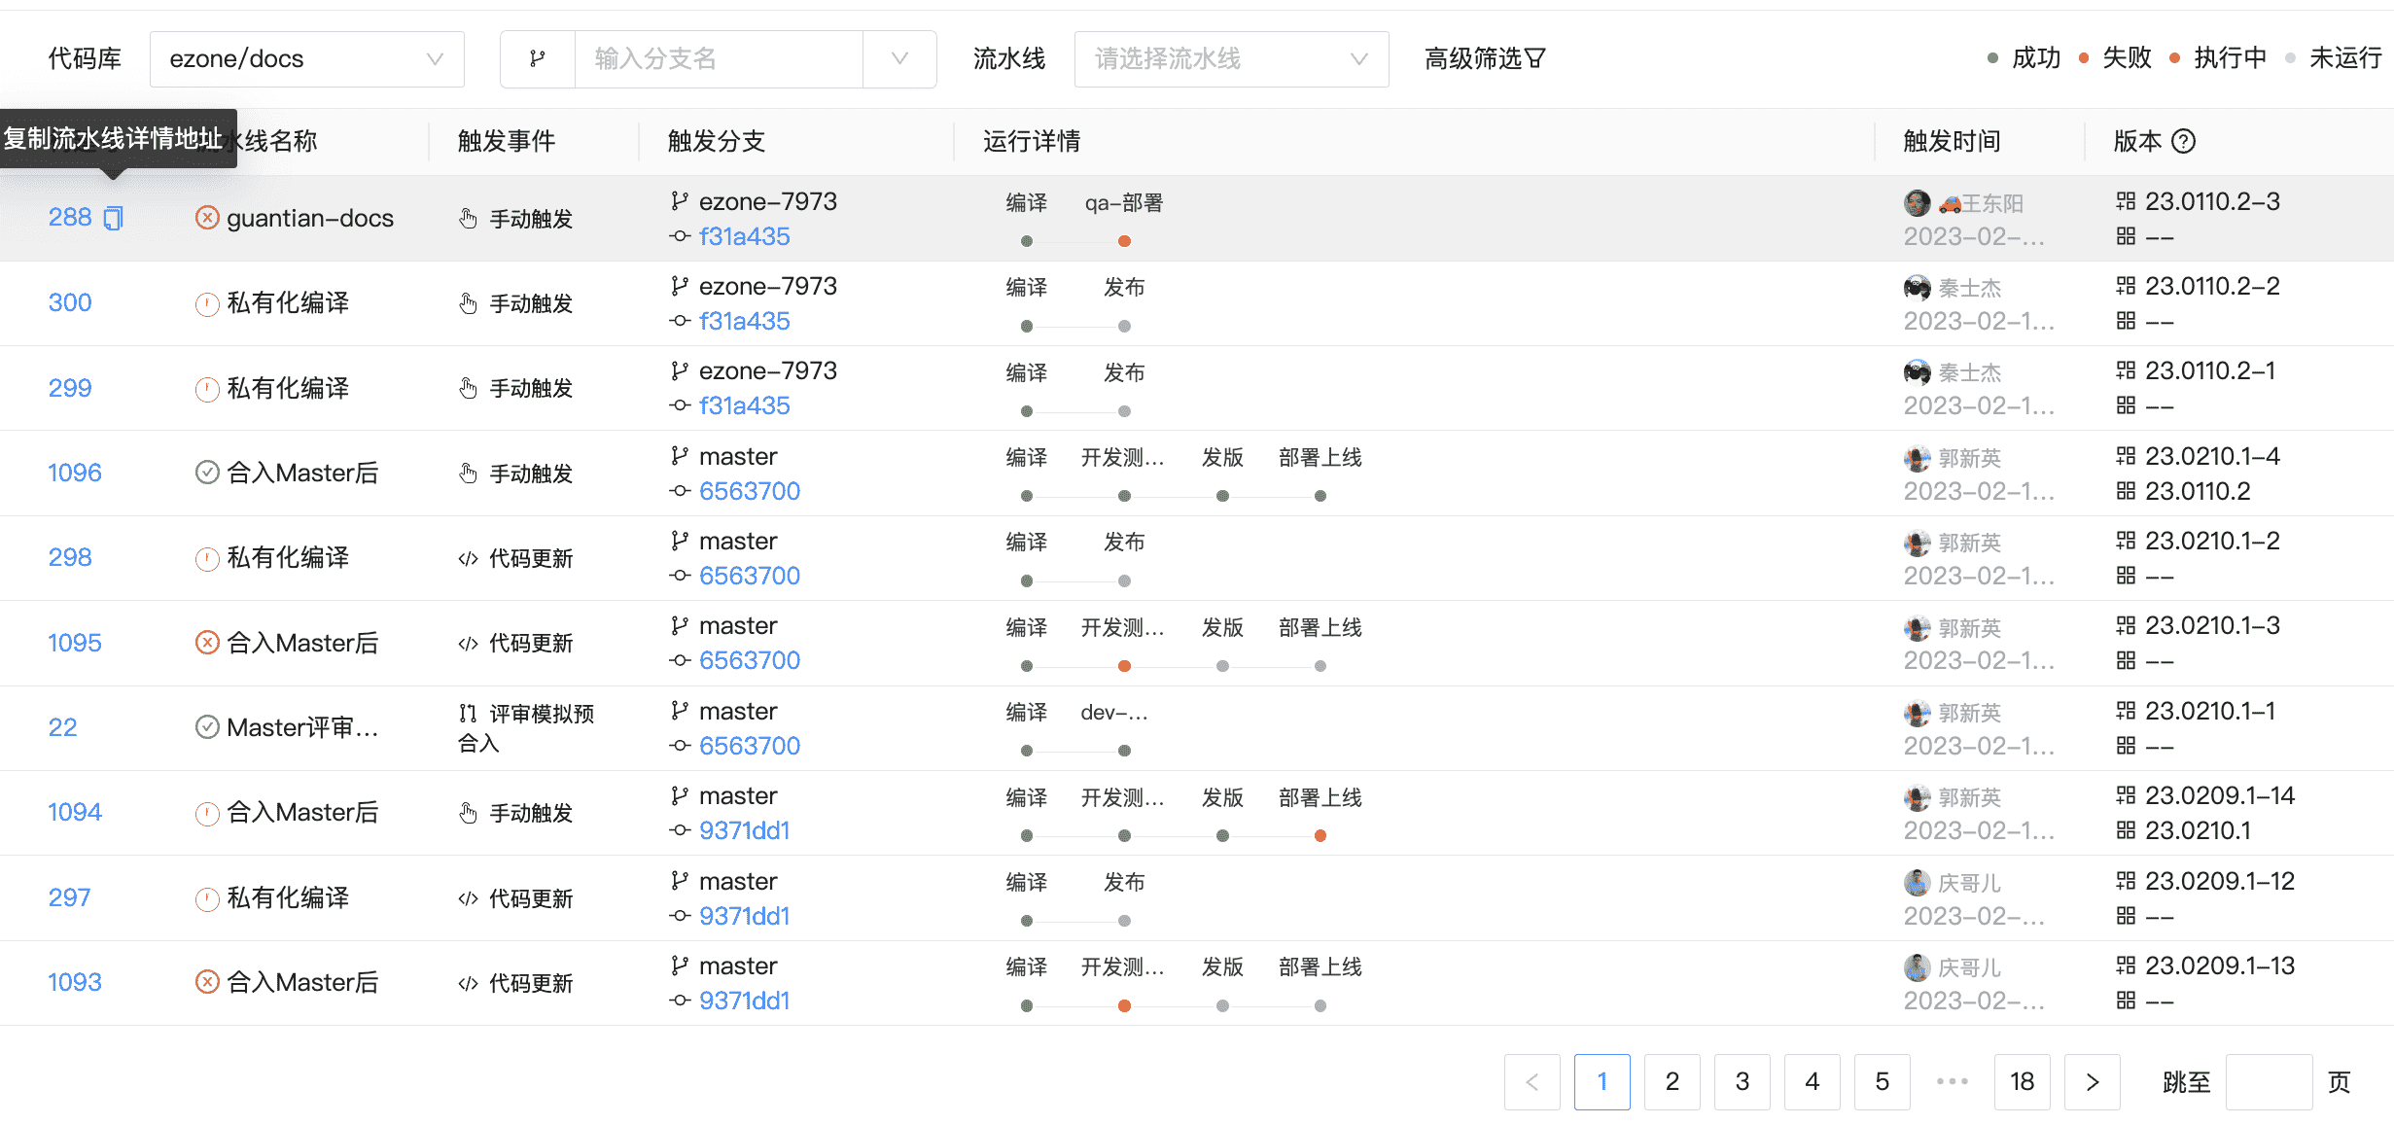Click the copy pipeline address icon beside 288
This screenshot has height=1124, width=2394.
click(x=114, y=218)
